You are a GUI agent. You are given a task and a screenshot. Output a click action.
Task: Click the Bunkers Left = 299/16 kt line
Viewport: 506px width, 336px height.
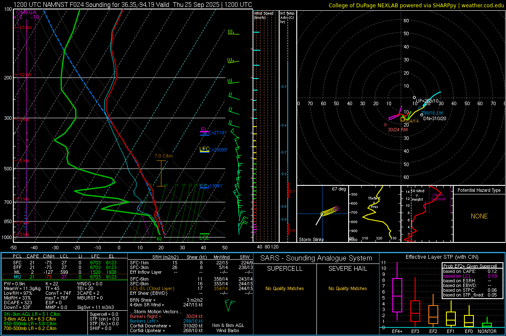point(166,321)
